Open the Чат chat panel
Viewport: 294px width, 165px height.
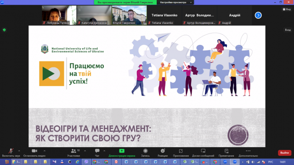97,153
